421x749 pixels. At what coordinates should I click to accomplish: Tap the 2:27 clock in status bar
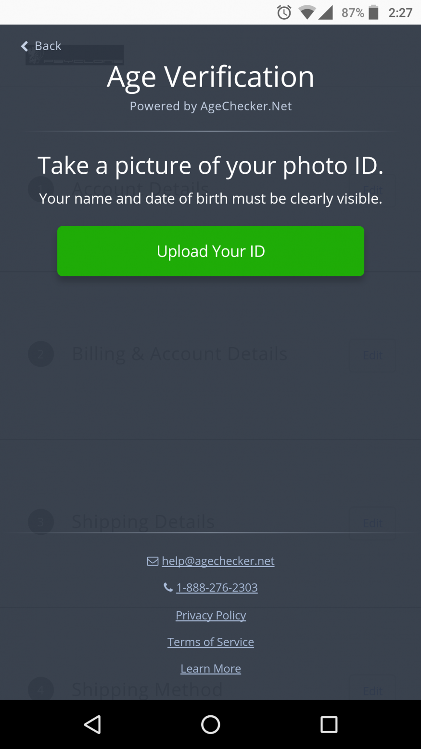(x=400, y=13)
